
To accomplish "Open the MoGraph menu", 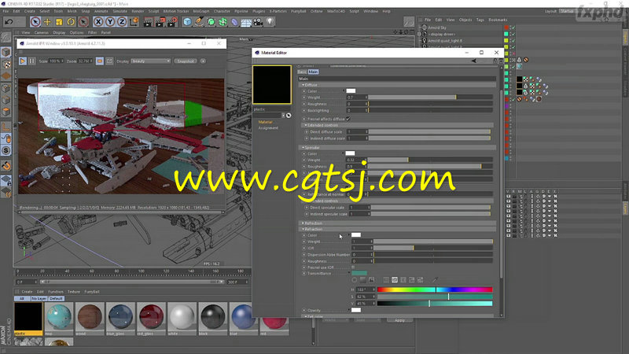I will (x=201, y=11).
